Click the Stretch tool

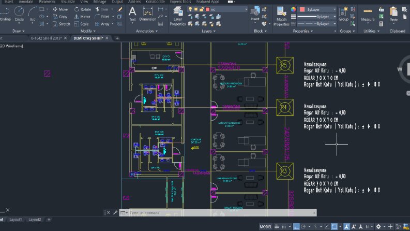tap(62, 24)
